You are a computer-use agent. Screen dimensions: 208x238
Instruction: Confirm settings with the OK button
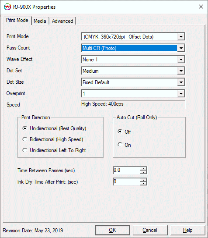[x=113, y=230]
